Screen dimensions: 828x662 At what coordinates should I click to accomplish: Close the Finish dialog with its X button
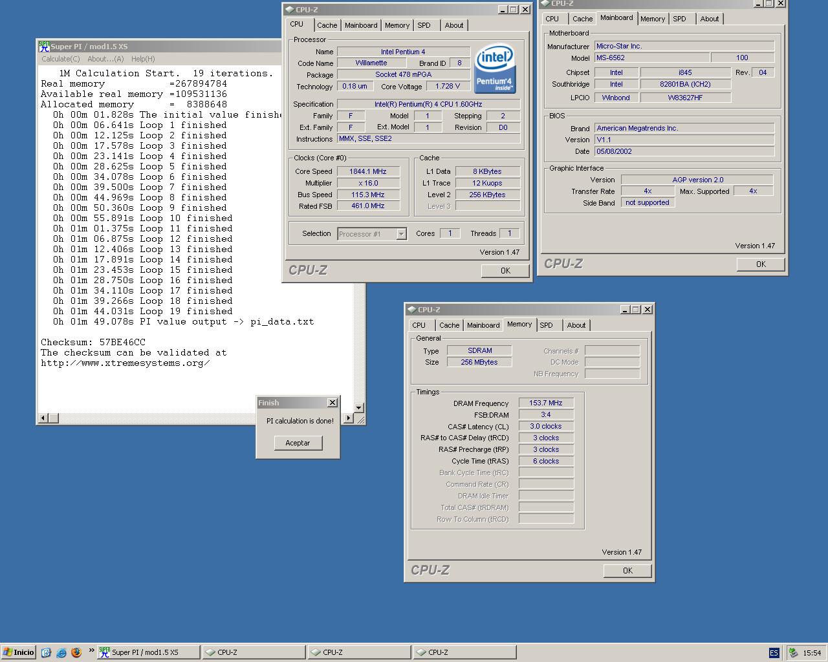(x=332, y=402)
